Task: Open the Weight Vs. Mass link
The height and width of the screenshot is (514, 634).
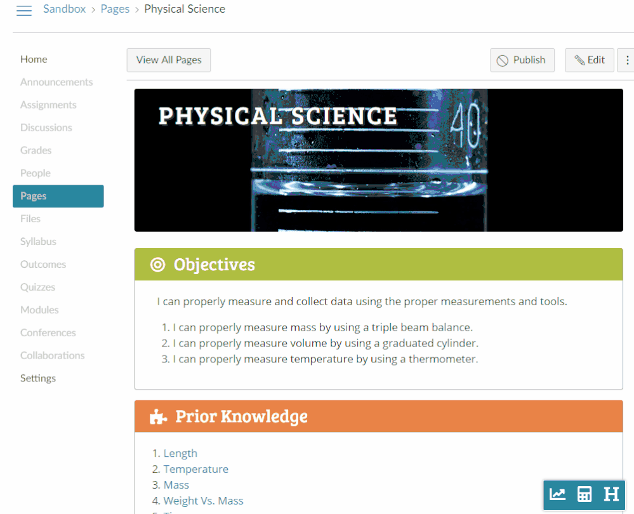Action: [203, 501]
